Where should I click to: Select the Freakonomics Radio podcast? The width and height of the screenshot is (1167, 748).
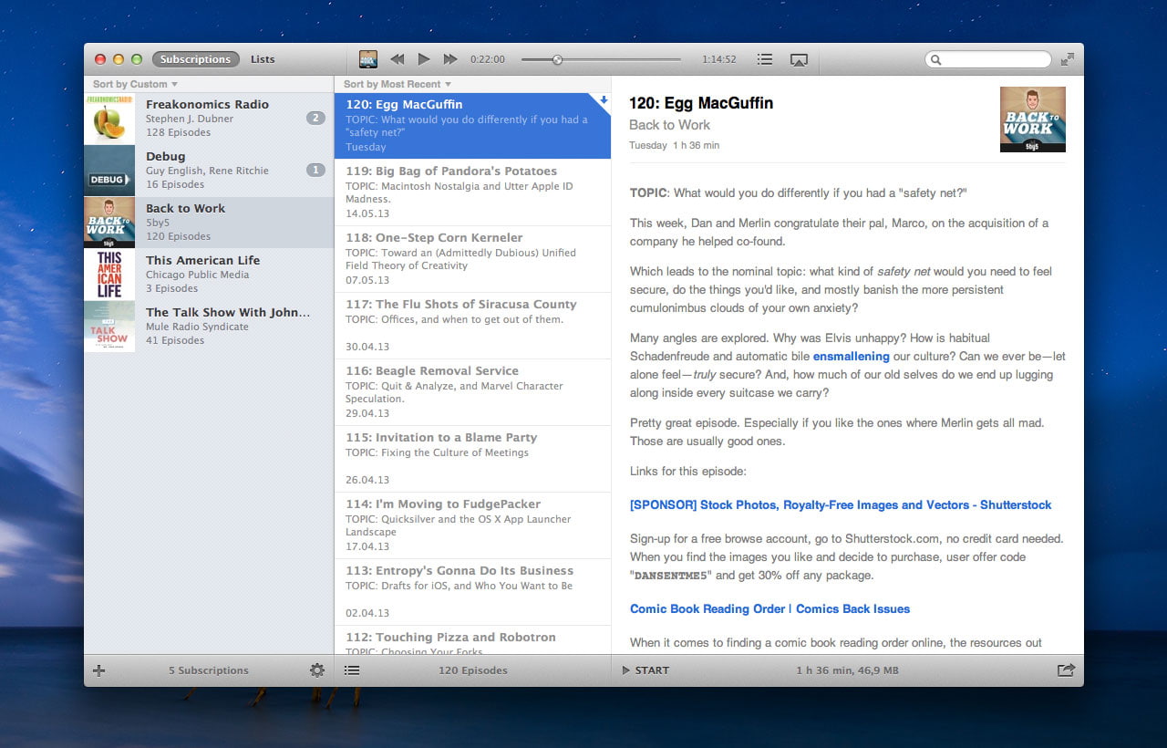click(208, 119)
